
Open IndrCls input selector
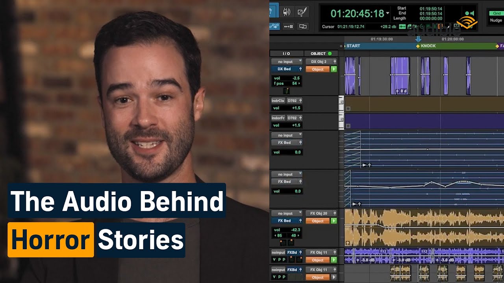(x=278, y=101)
